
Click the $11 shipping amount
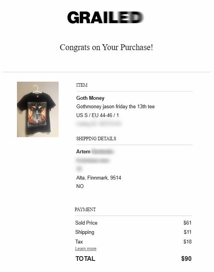[x=188, y=232]
